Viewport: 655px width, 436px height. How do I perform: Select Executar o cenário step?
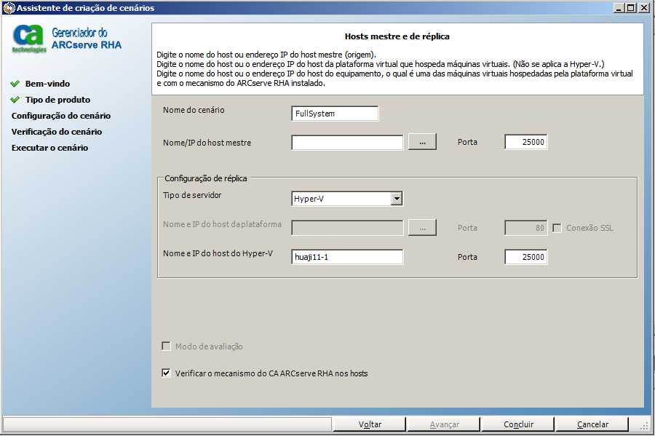(x=49, y=148)
